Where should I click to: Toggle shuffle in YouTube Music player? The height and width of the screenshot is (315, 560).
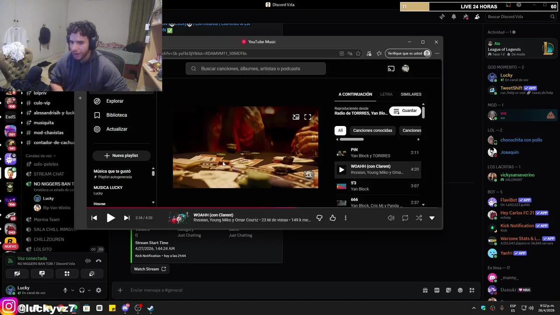coord(419,218)
